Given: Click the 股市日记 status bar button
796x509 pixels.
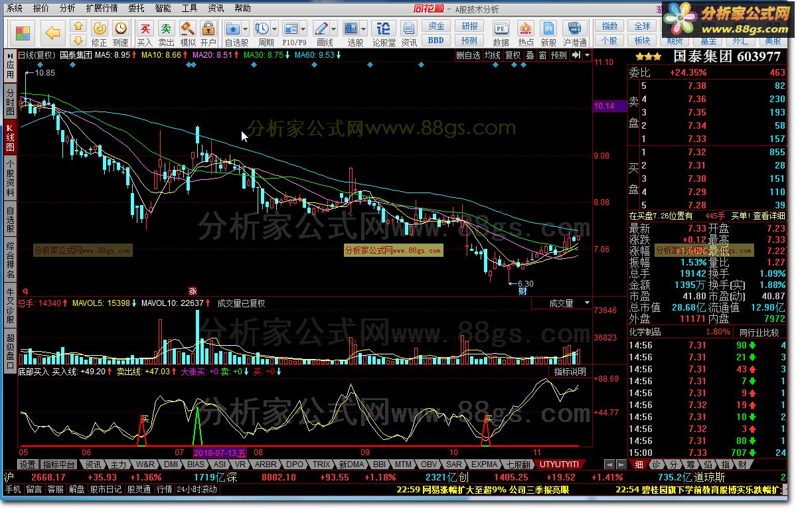Looking at the screenshot, I should click(x=106, y=490).
